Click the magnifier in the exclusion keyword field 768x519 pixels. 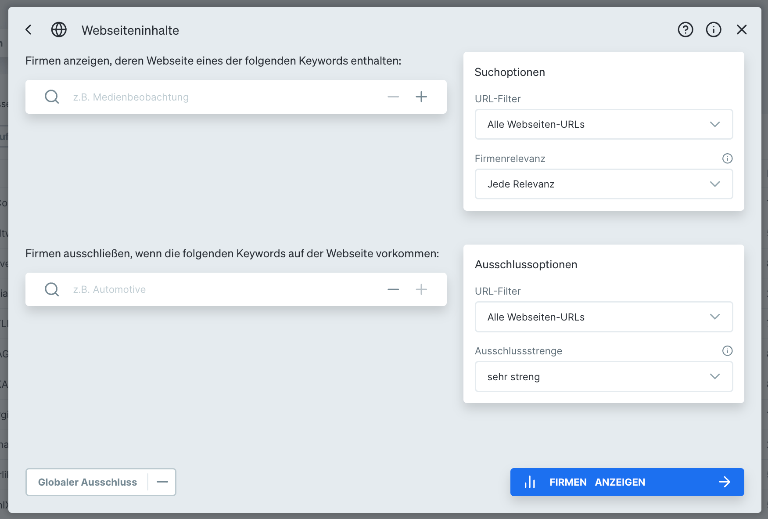51,289
